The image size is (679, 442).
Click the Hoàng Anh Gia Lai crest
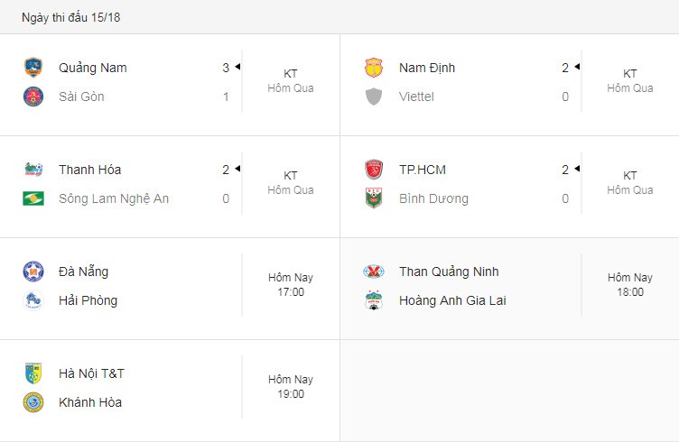click(374, 300)
